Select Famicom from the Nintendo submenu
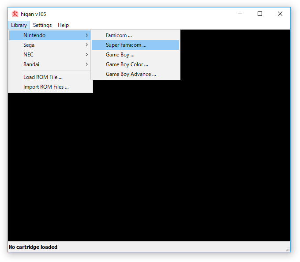 point(135,35)
